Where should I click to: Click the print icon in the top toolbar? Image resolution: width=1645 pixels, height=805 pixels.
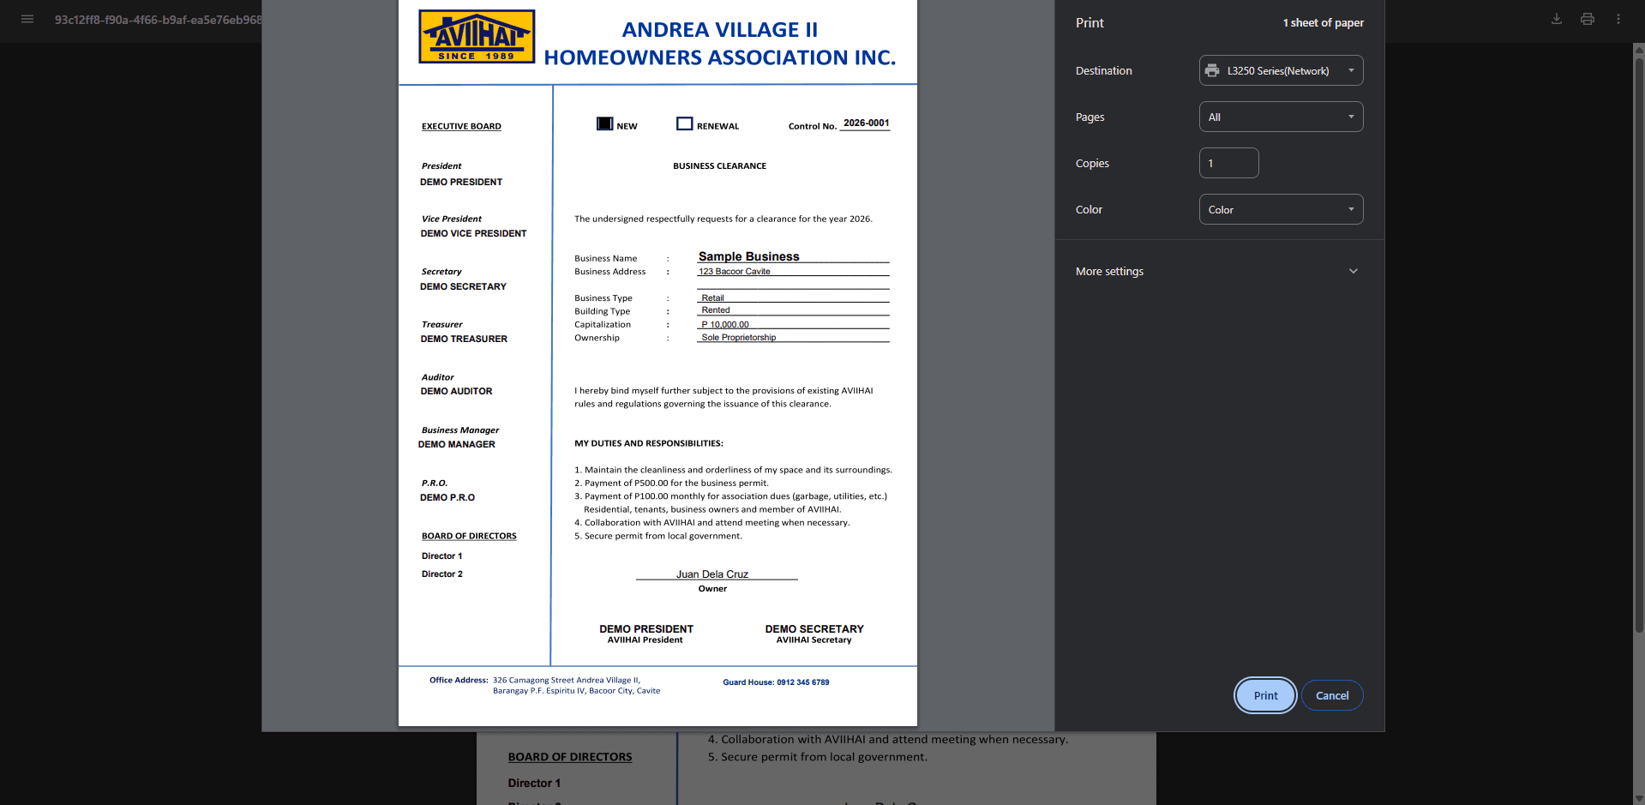pyautogui.click(x=1587, y=18)
